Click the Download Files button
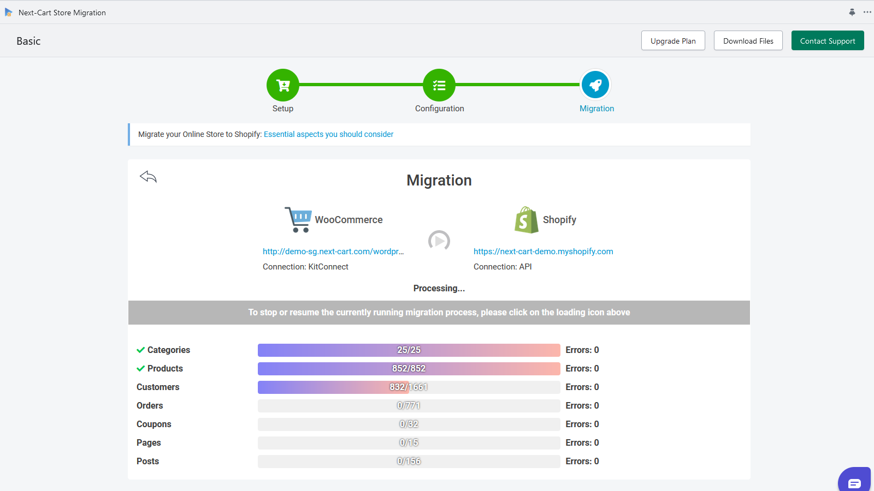874x491 pixels. 748,40
